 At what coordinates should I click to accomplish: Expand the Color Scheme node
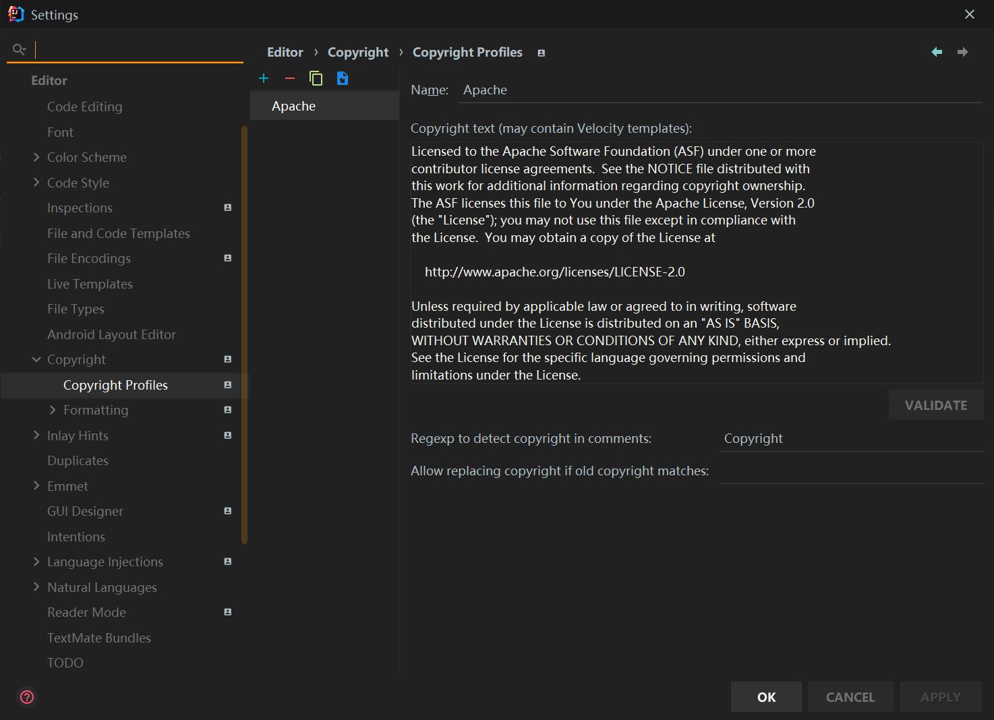(36, 157)
